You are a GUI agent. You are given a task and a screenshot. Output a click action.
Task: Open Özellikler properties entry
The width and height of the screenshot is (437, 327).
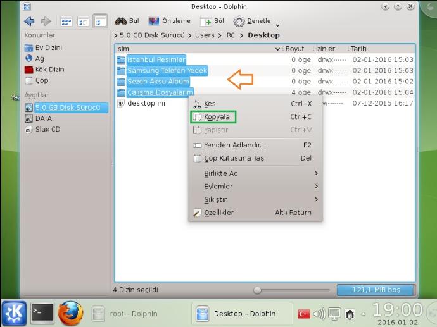click(x=255, y=213)
